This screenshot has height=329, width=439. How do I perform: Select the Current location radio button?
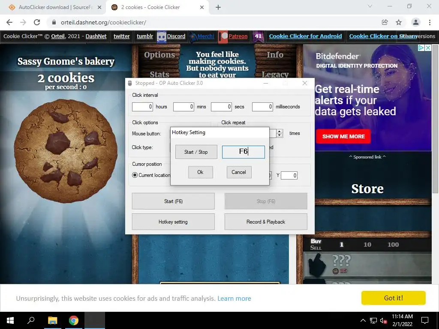pyautogui.click(x=135, y=175)
